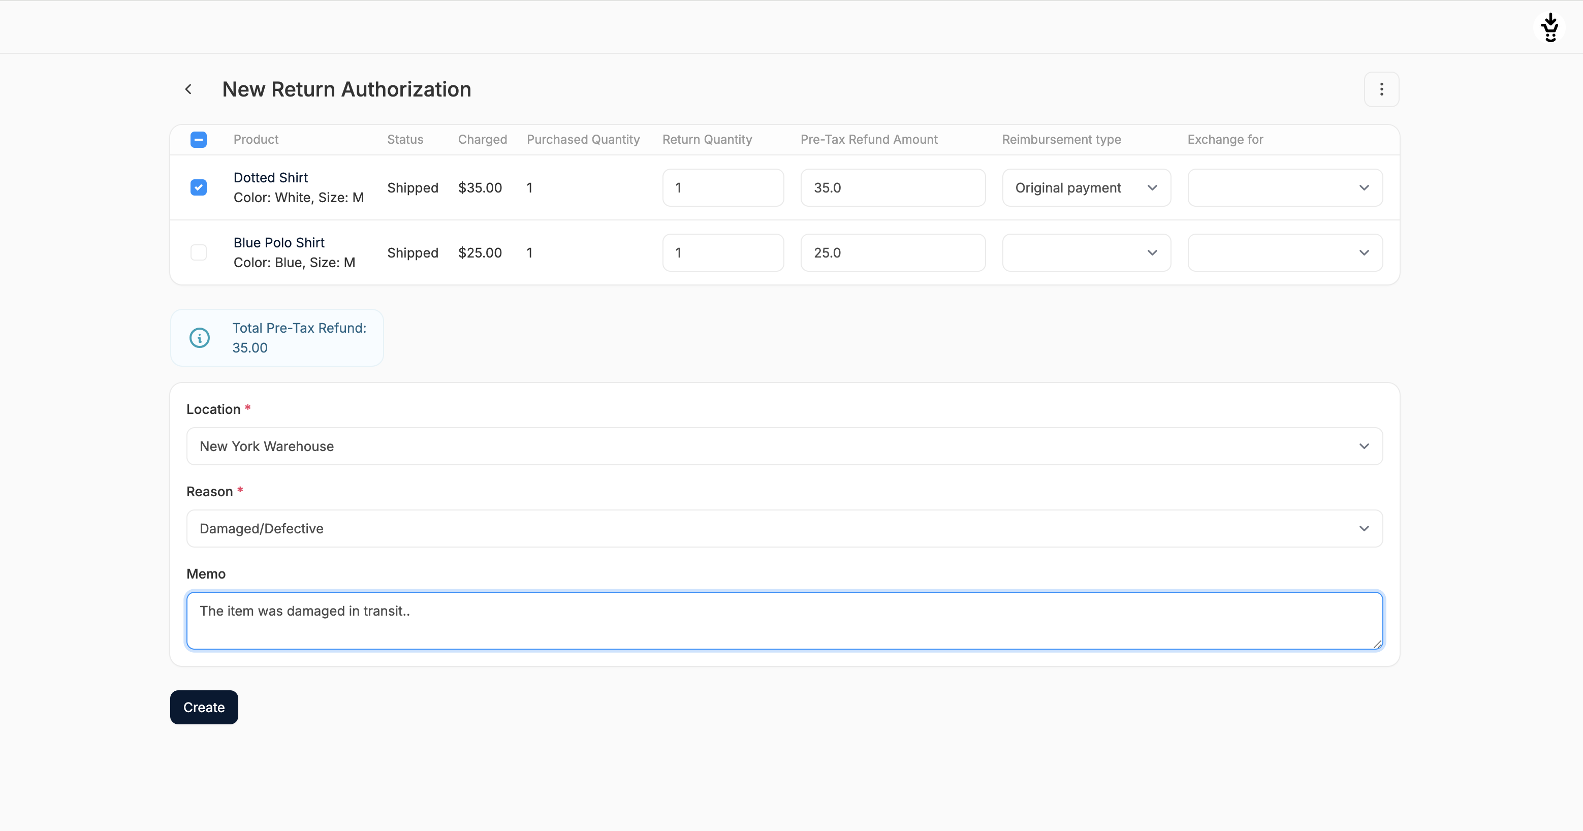Viewport: 1583px width, 831px height.
Task: Click the profile avatar logo icon
Action: click(1550, 27)
